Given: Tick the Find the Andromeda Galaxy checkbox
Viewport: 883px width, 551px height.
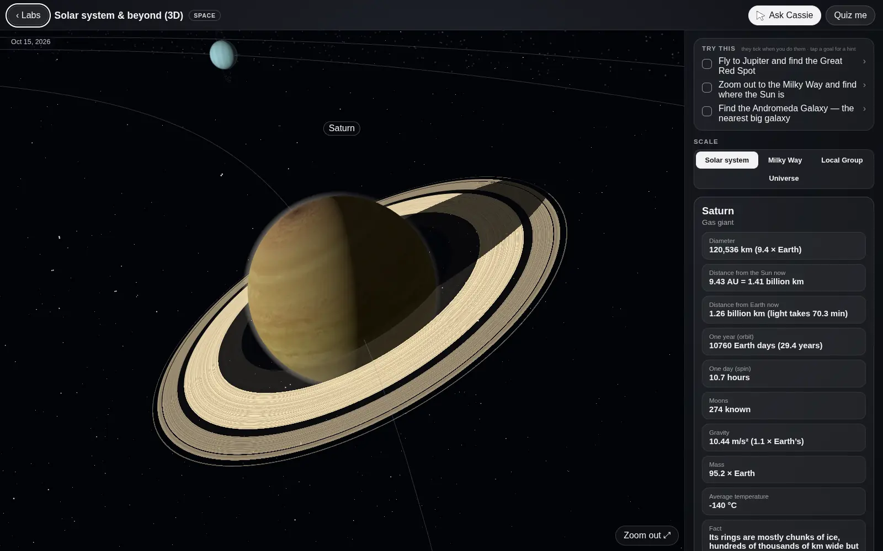Looking at the screenshot, I should coord(707,111).
